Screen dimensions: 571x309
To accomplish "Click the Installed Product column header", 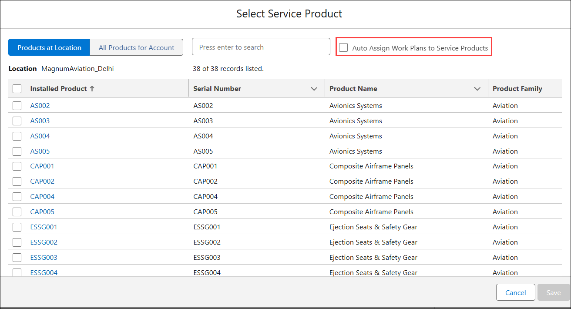I will (x=58, y=88).
